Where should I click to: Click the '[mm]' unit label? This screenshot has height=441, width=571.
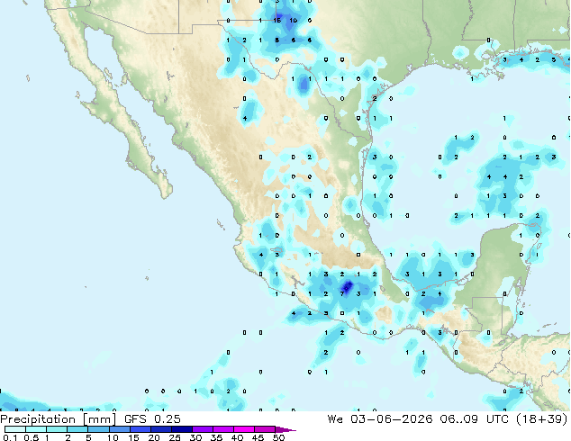pyautogui.click(x=100, y=419)
